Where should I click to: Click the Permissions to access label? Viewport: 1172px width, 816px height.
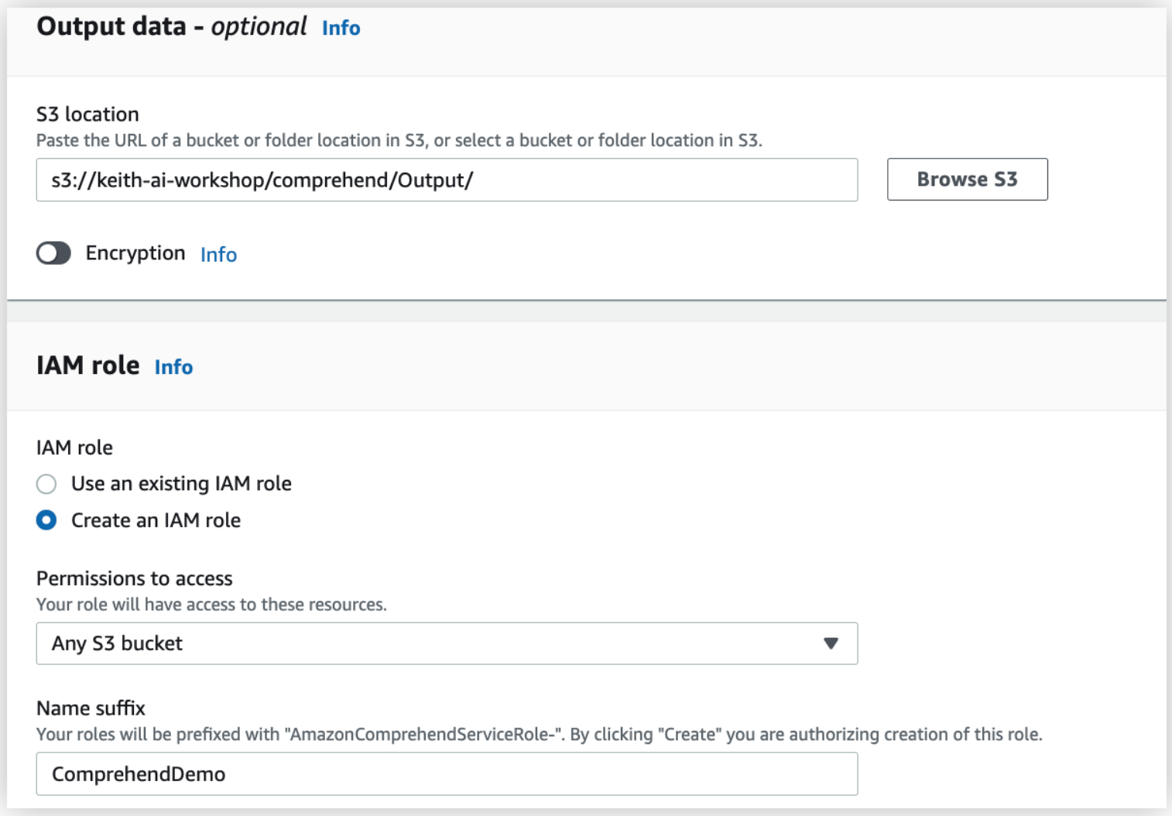(x=134, y=578)
